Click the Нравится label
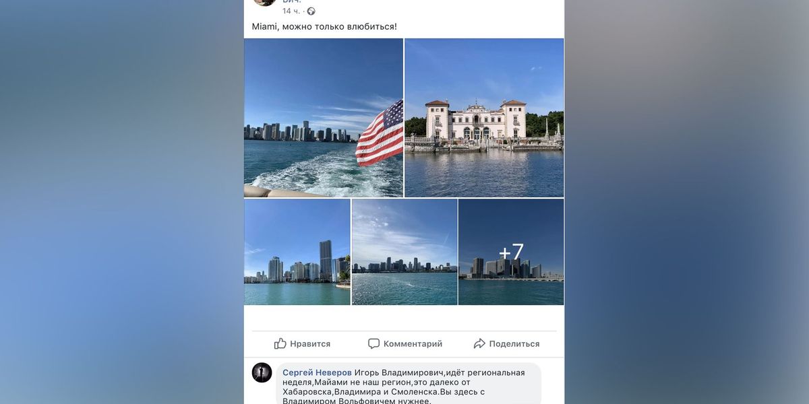 [x=310, y=343]
